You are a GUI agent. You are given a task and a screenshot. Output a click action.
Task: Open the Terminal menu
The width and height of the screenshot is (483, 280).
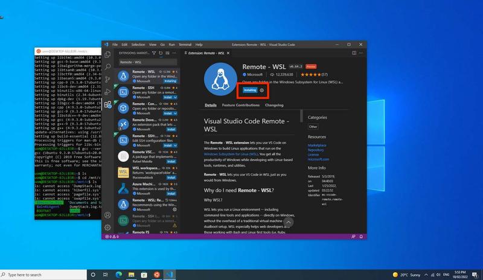point(185,45)
